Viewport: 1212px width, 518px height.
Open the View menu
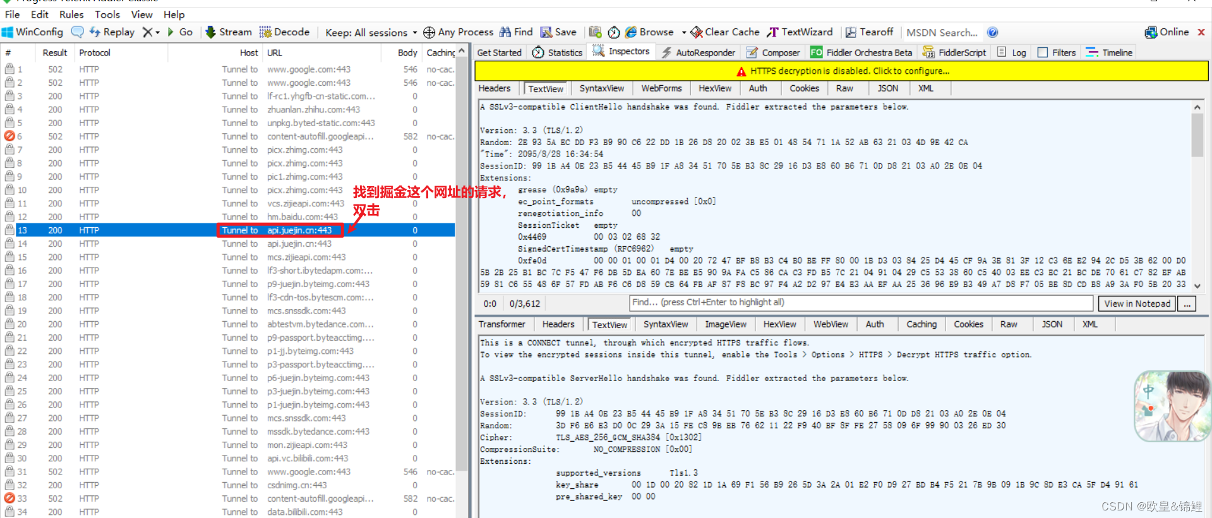[x=141, y=14]
